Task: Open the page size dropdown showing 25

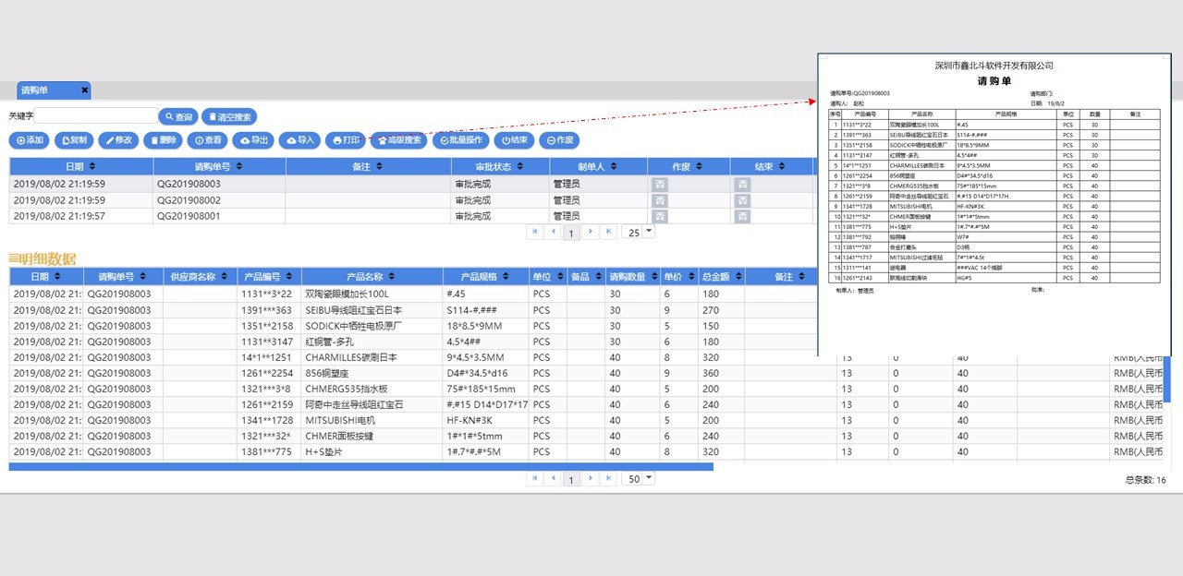Action: (638, 232)
